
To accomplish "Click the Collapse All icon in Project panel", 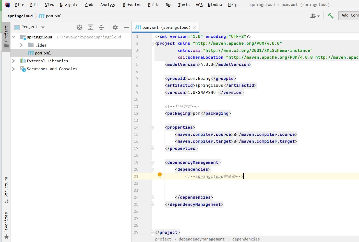I will (101, 27).
